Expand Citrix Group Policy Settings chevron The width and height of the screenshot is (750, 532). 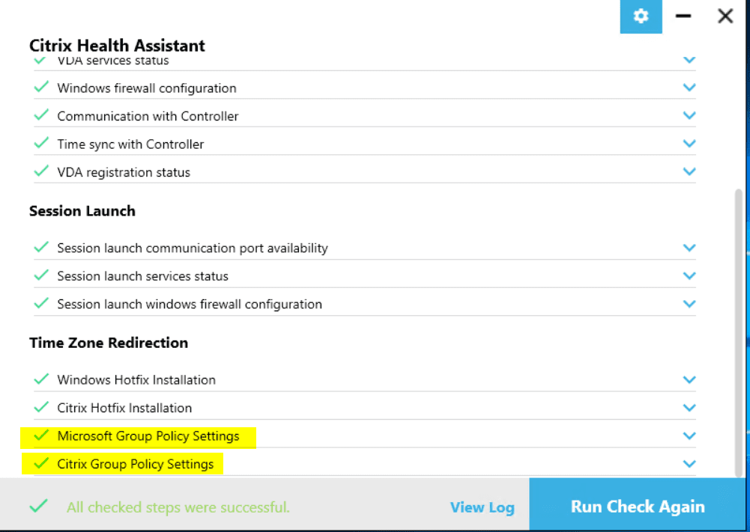click(689, 464)
